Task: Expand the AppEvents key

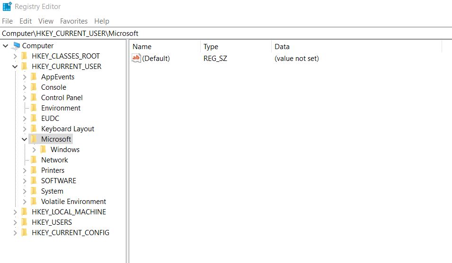Action: (25, 77)
